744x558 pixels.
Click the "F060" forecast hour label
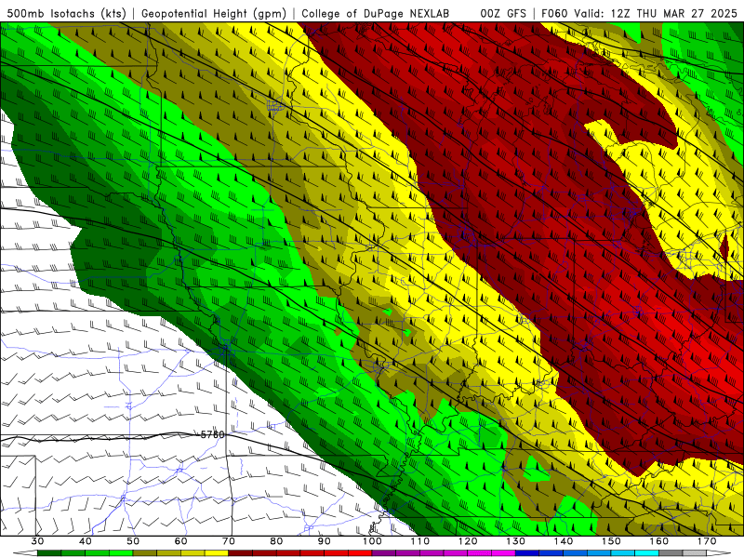pos(554,13)
